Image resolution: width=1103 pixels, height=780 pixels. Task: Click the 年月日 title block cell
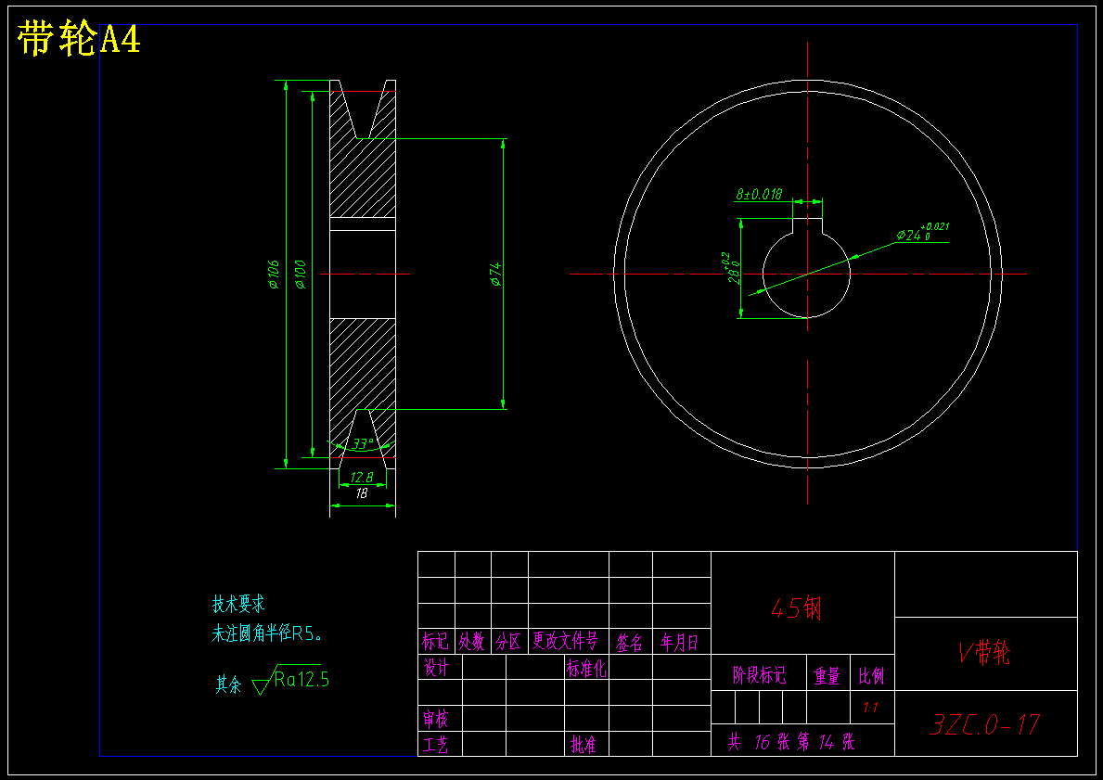pos(680,642)
